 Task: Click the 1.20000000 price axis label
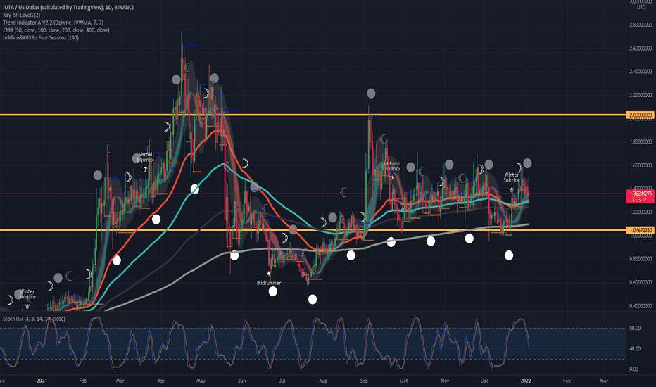point(641,212)
